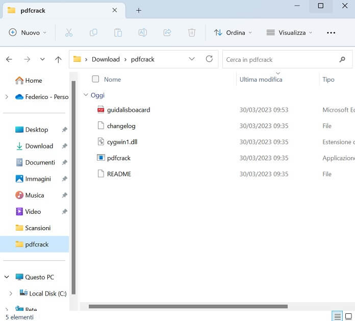Open the three-dots more options menu

click(331, 33)
